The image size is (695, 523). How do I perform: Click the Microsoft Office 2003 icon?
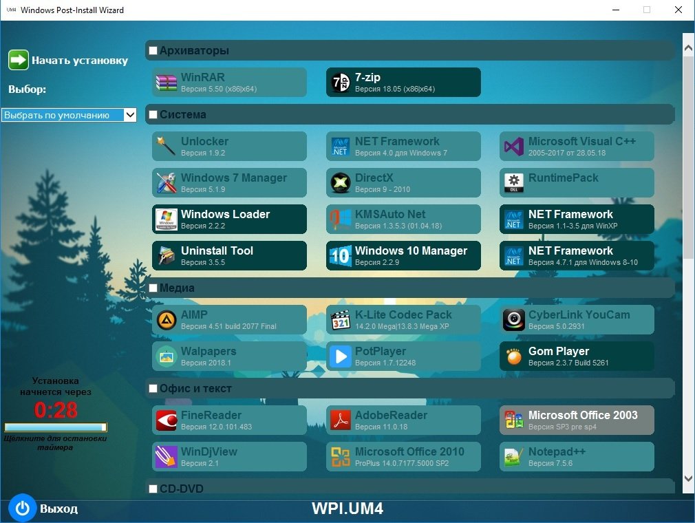[514, 420]
